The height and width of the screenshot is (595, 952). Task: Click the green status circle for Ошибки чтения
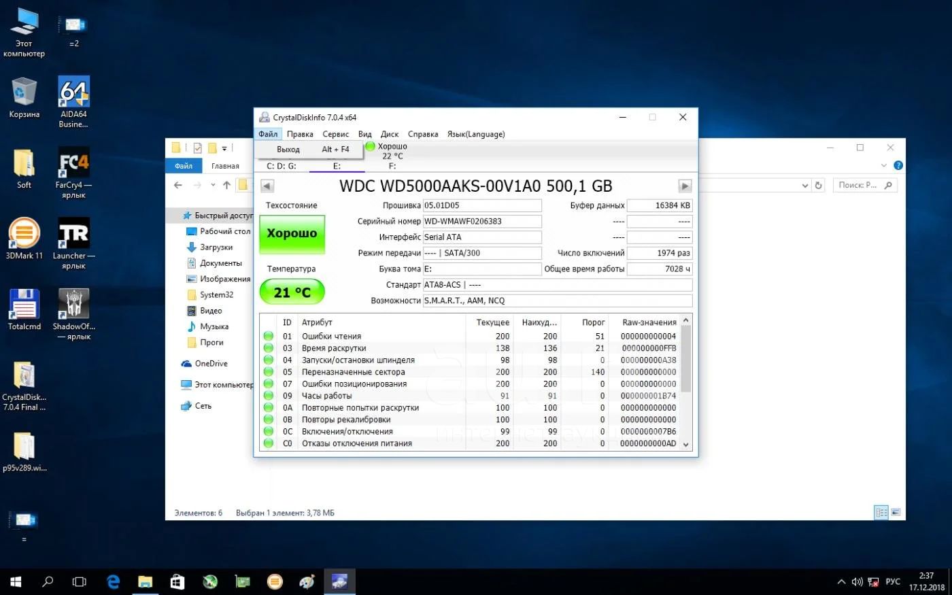click(269, 336)
